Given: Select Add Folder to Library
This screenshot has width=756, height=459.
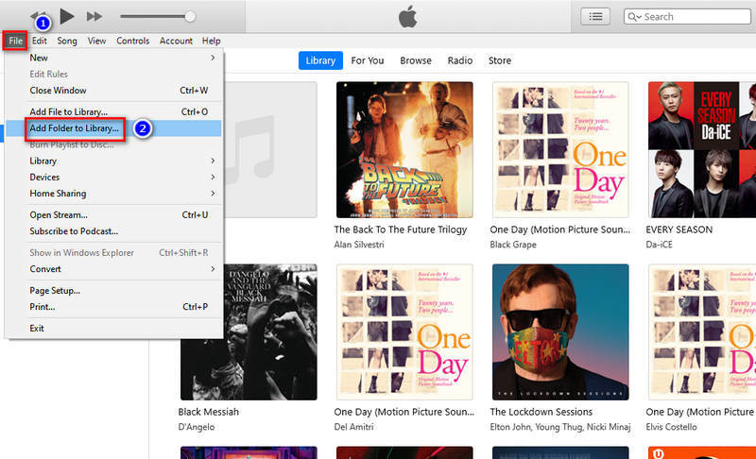Looking at the screenshot, I should 113,128.
